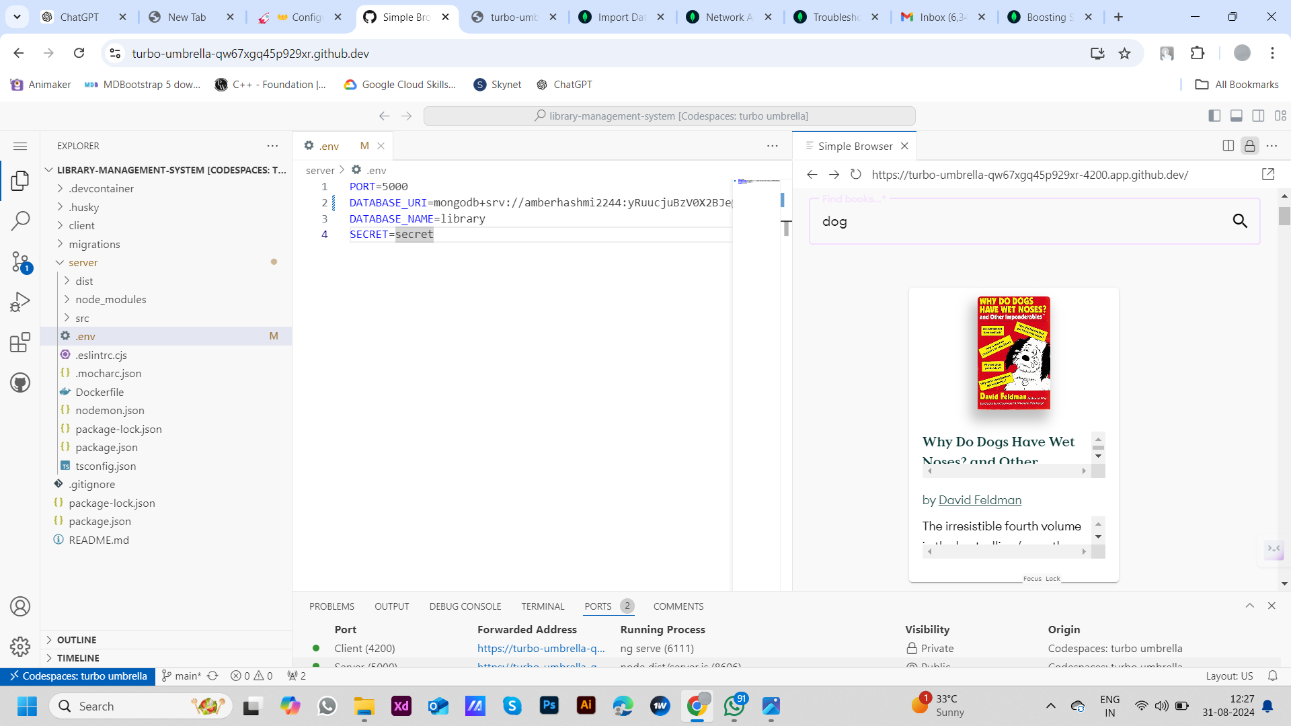Reload the Simple Browser page
The width and height of the screenshot is (1291, 726).
(x=855, y=175)
